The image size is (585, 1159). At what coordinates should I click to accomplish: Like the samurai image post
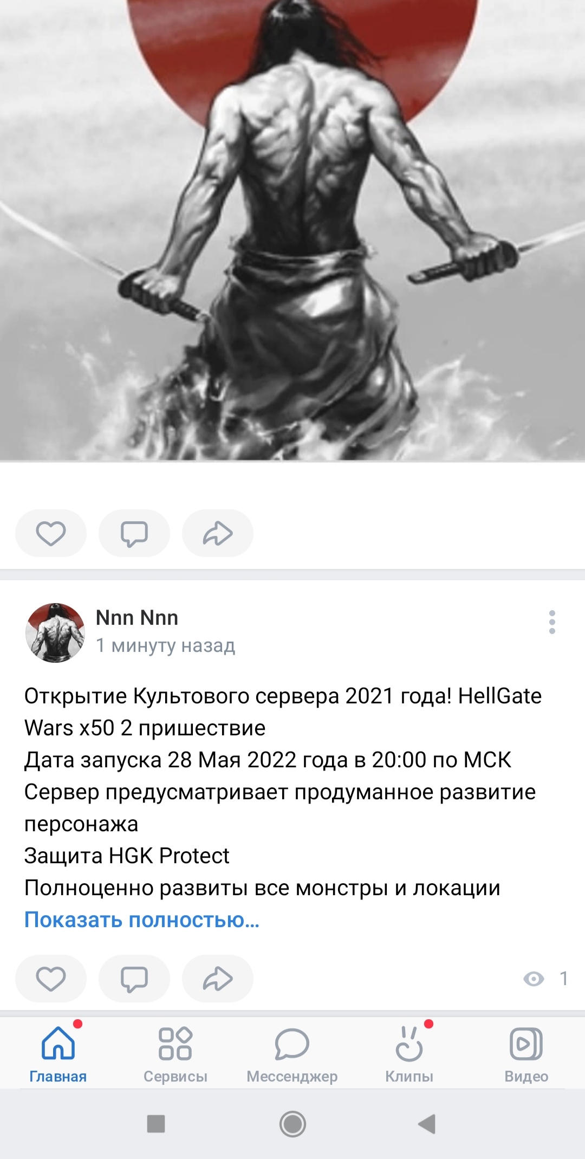pyautogui.click(x=51, y=533)
